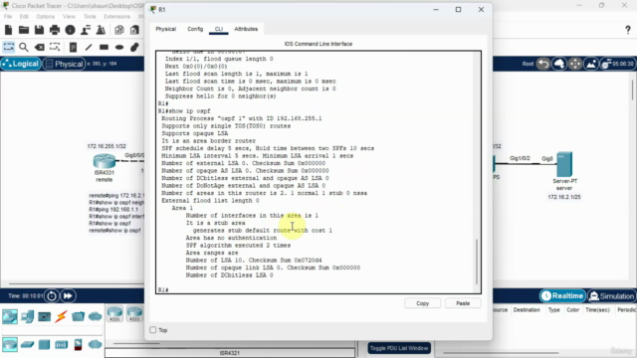Viewport: 637px width, 358px height.
Task: Copy selection with toolbar copy icon
Action: pos(119,30)
